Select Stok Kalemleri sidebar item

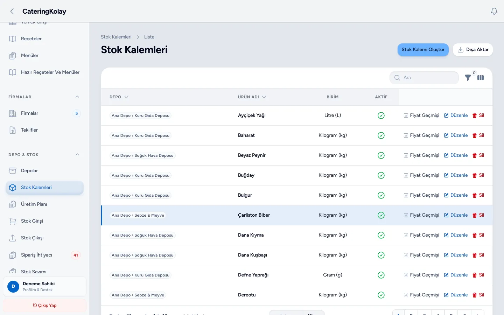tap(44, 188)
